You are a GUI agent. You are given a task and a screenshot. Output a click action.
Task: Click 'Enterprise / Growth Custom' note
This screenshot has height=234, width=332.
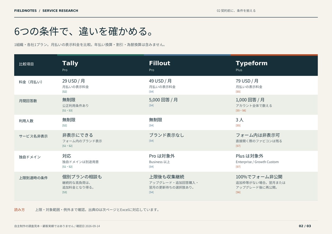click(x=257, y=162)
